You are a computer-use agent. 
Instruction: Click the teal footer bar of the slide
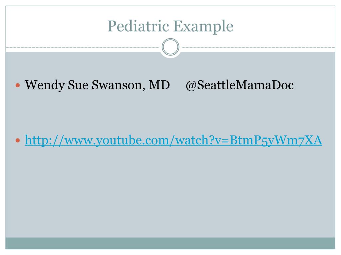170,243
